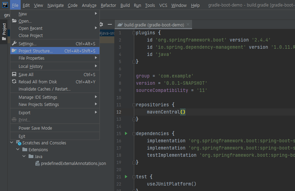Choose Exit from the File menu

[x=55, y=136]
